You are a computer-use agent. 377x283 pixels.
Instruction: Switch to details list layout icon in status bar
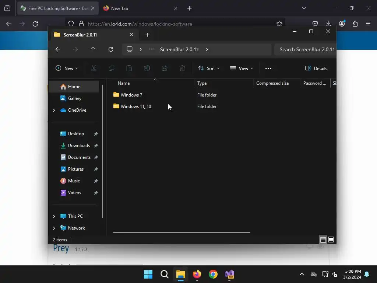[x=323, y=240]
